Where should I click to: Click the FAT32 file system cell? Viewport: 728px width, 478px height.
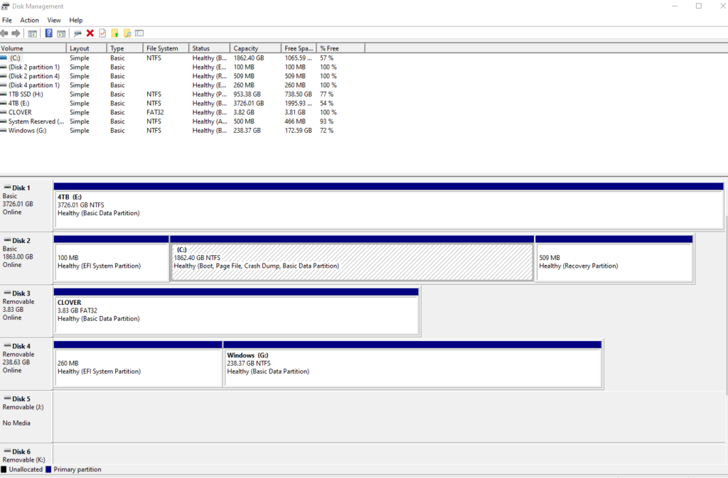pos(155,112)
